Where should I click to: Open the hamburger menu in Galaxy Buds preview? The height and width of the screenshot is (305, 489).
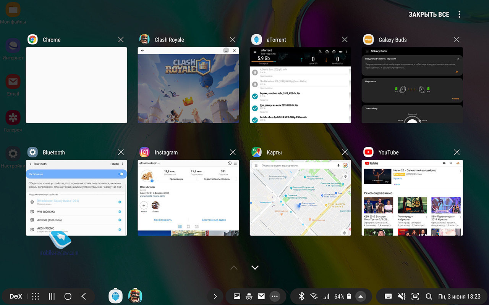point(367,51)
